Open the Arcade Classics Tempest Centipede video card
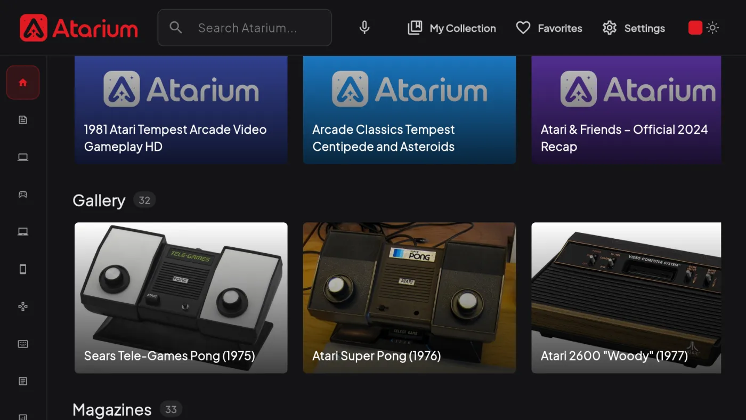The width and height of the screenshot is (746, 420). pos(409,110)
